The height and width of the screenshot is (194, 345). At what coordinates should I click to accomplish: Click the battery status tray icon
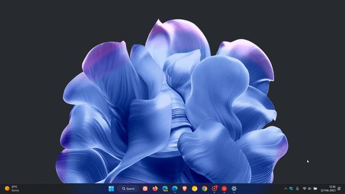[315, 189]
